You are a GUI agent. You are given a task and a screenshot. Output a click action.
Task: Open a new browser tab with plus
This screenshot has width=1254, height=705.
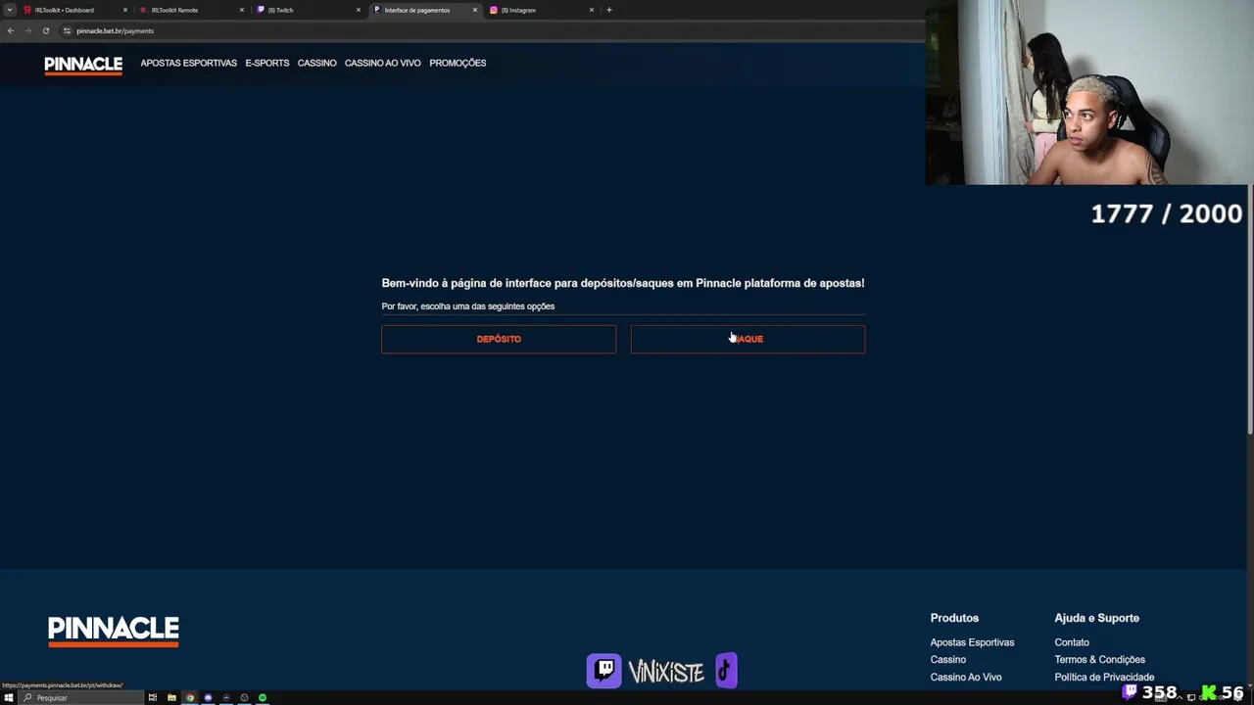[608, 10]
